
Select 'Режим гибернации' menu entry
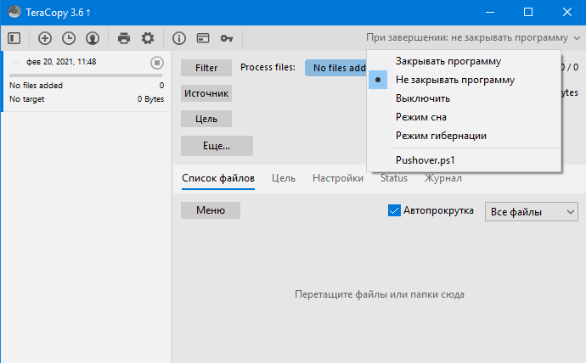tap(441, 136)
